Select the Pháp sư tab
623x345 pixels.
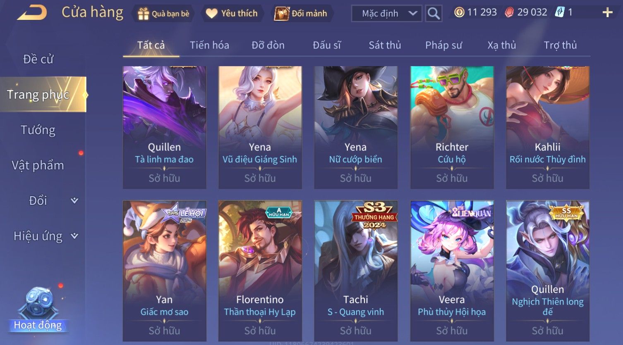[x=443, y=45]
